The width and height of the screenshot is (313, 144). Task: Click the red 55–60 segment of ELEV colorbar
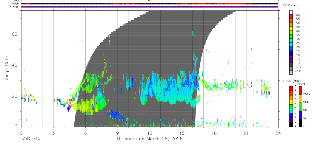tap(291, 17)
